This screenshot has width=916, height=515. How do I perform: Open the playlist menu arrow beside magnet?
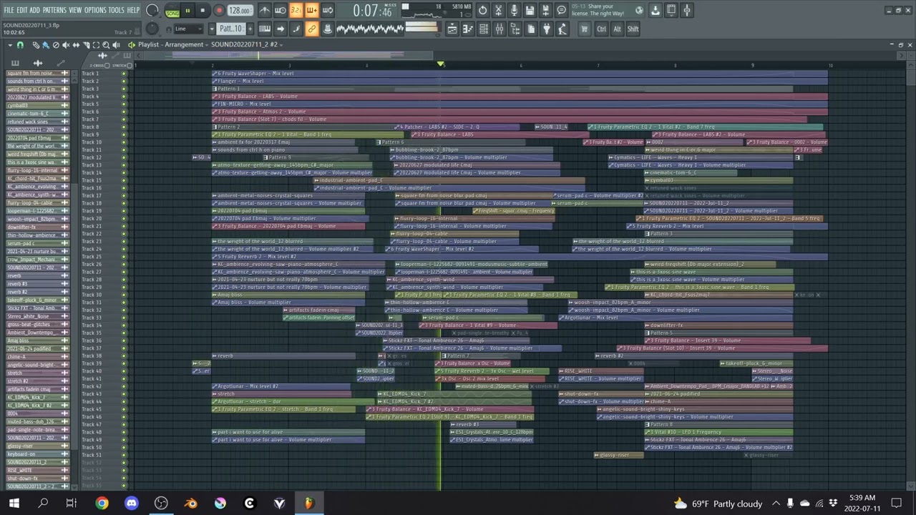[x=10, y=45]
